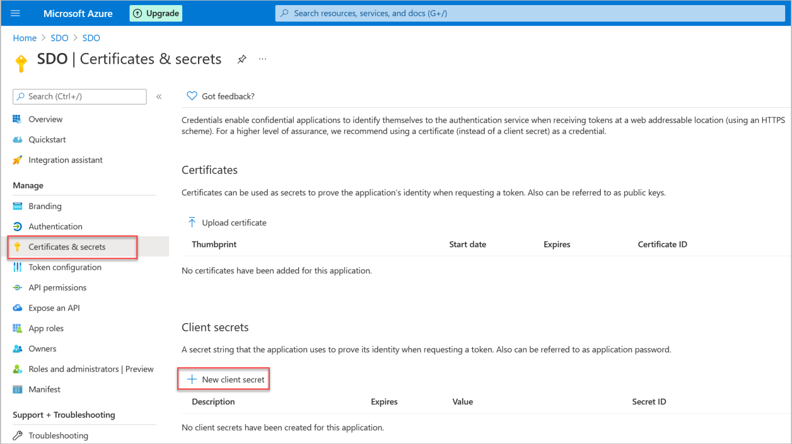792x444 pixels.
Task: Click the search magnifier icon in the top bar
Action: (285, 13)
